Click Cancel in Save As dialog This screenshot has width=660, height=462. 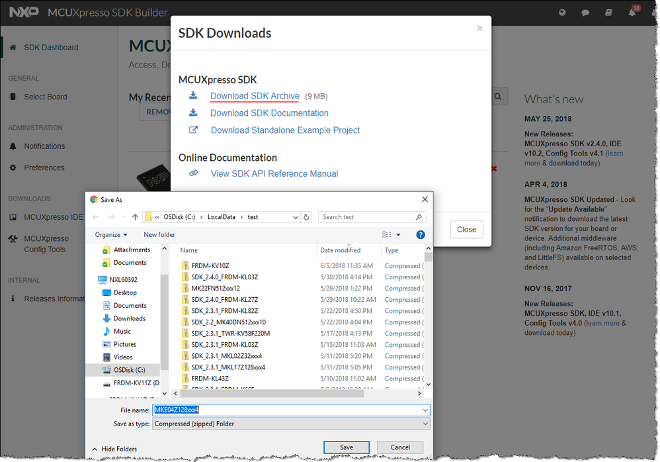(x=400, y=447)
